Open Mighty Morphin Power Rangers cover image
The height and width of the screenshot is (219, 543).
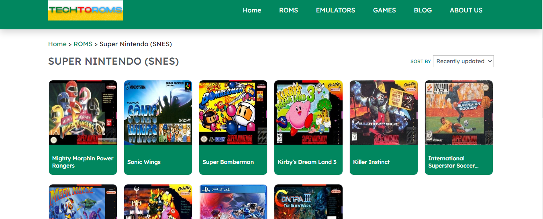click(83, 113)
